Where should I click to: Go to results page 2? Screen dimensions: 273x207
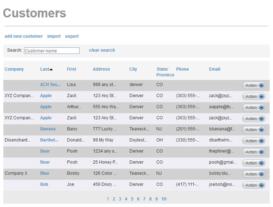point(114,199)
